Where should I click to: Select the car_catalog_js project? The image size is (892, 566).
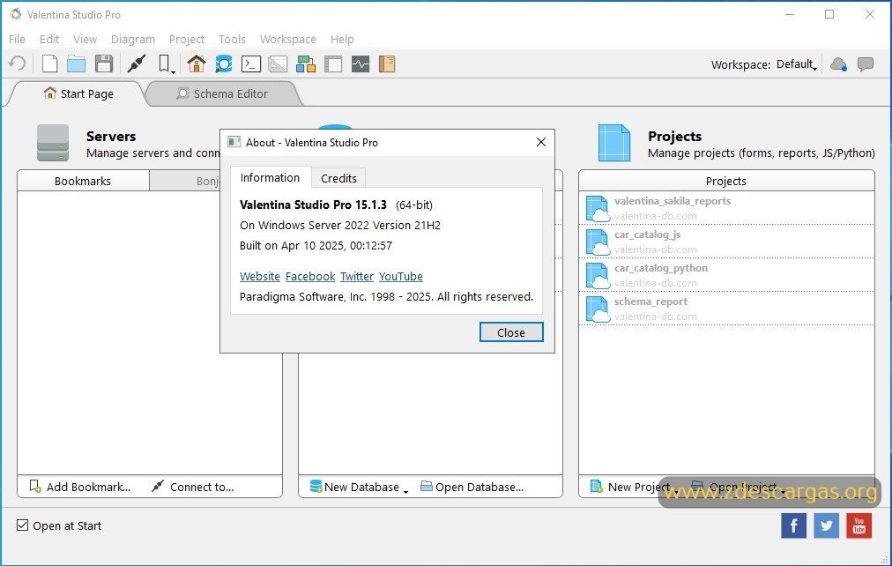coord(726,242)
